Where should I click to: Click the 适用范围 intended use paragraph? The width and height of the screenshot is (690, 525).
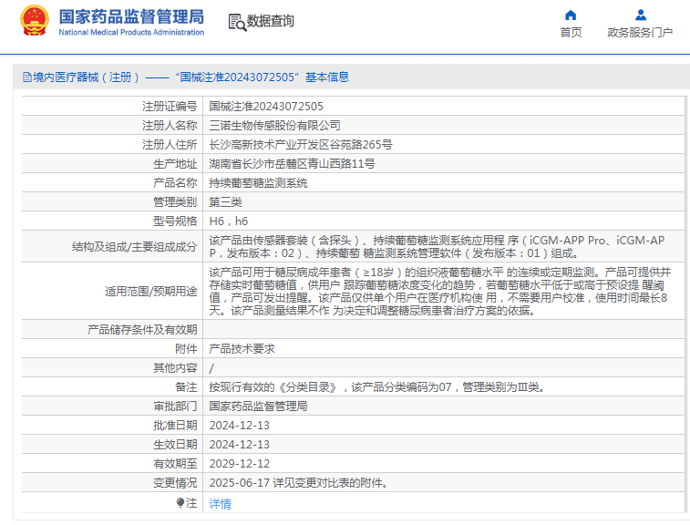(x=440, y=292)
